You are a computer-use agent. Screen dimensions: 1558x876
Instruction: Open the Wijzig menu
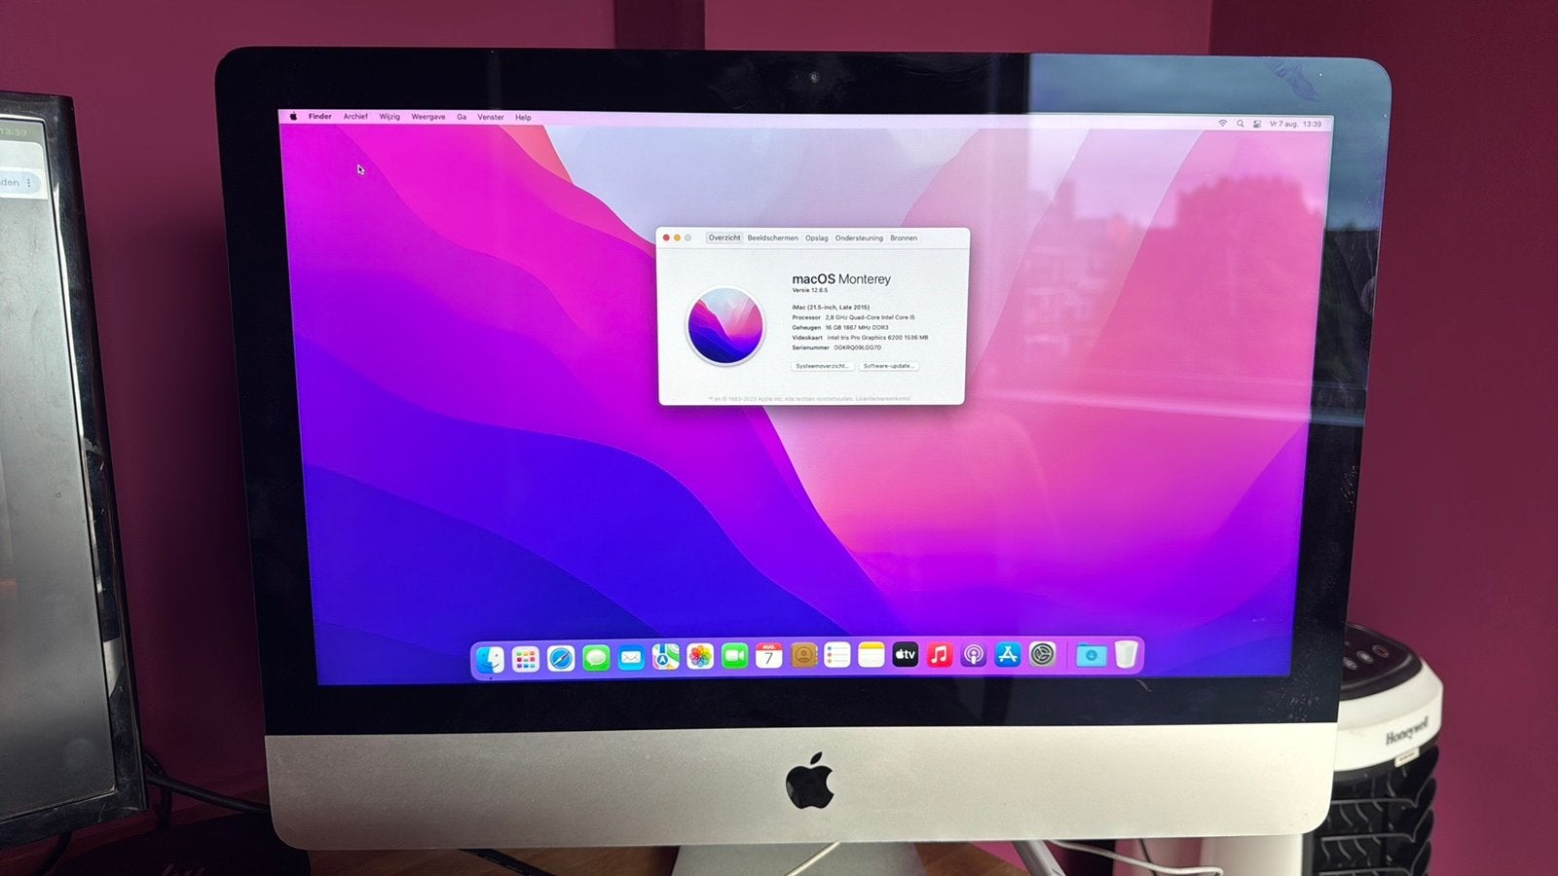pyautogui.click(x=389, y=117)
